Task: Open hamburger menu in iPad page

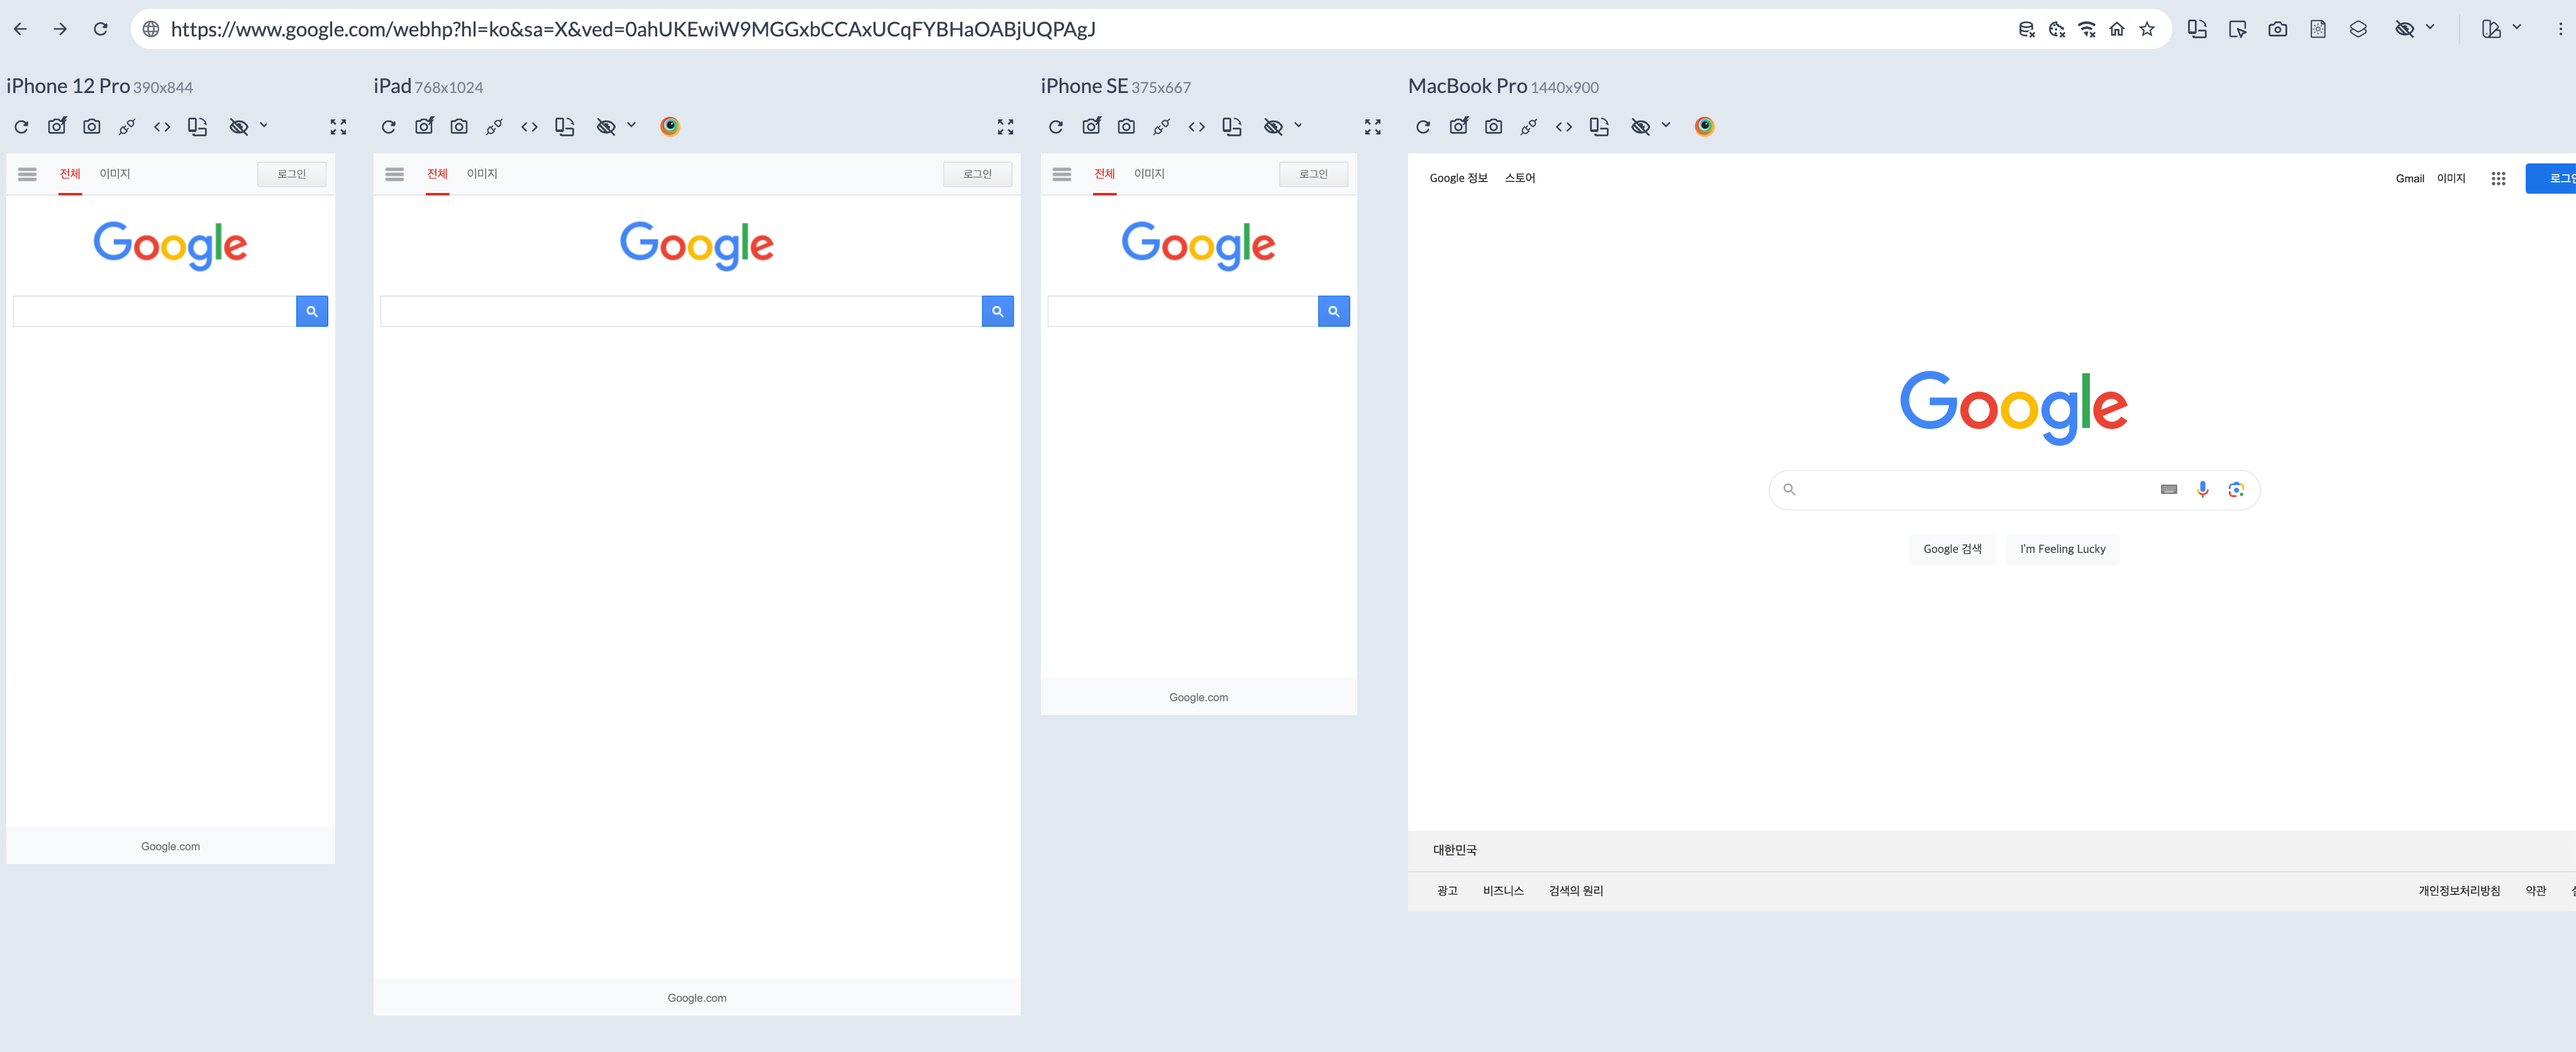Action: 394,174
